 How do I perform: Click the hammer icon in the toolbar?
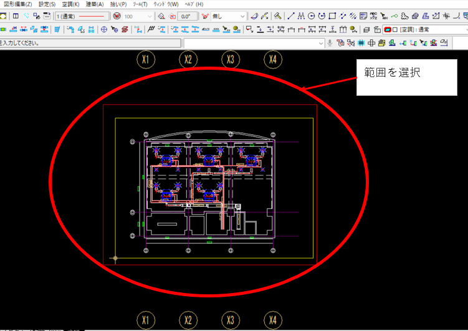[277, 16]
